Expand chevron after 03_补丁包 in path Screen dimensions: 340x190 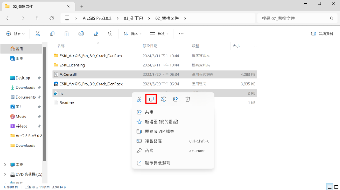pyautogui.click(x=149, y=18)
